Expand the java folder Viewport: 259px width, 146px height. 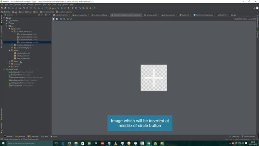click(7, 24)
